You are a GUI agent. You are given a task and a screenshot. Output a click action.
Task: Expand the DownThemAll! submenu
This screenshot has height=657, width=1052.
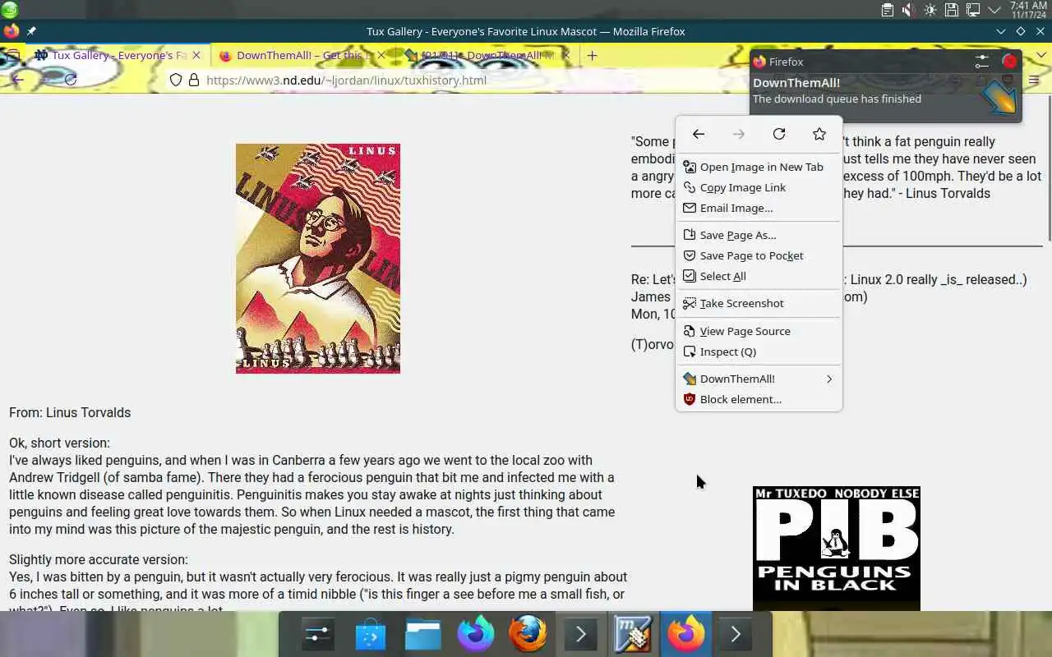pyautogui.click(x=759, y=379)
